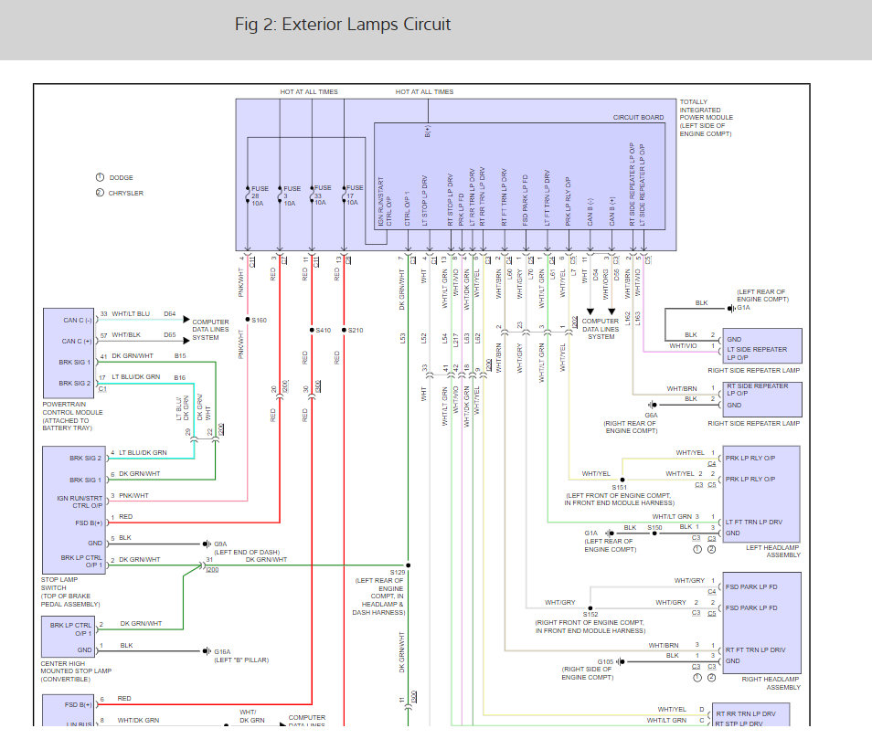Screen dimensions: 872x739
Task: Click the B16 circuit label
Action: [x=180, y=378]
